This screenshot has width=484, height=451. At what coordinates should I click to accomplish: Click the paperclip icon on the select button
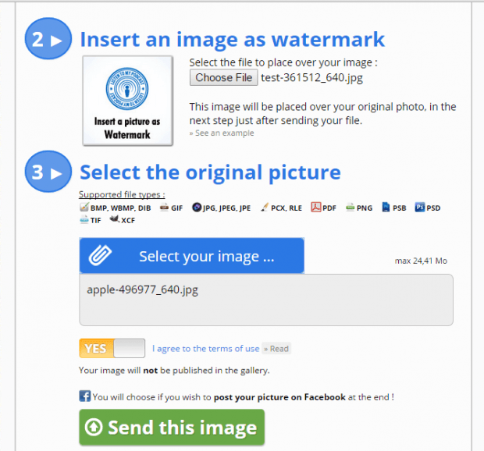(100, 255)
